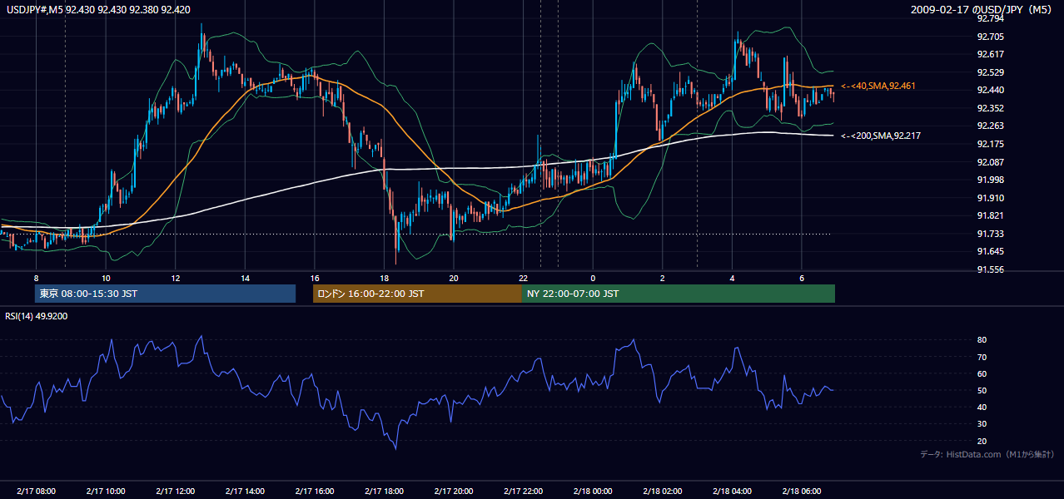This screenshot has width=1064, height=499.
Task: Click the RSI axis value 20
Action: click(x=982, y=442)
